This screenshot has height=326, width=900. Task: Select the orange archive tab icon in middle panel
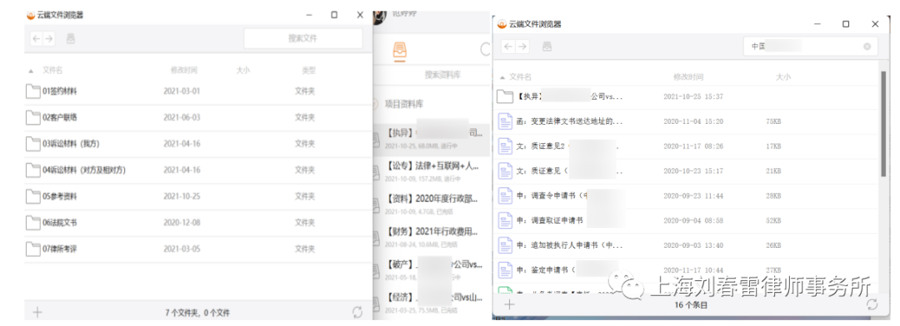[x=400, y=50]
